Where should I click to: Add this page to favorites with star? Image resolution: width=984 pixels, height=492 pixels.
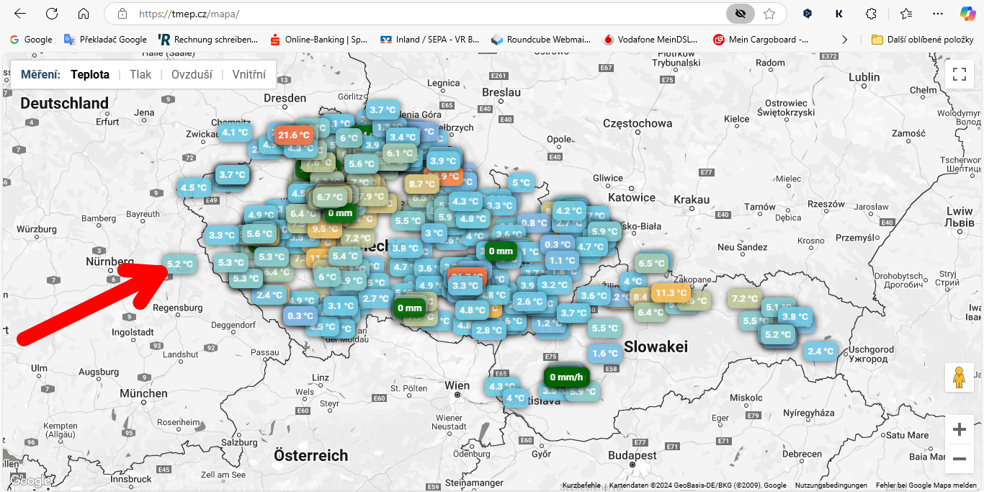[769, 14]
